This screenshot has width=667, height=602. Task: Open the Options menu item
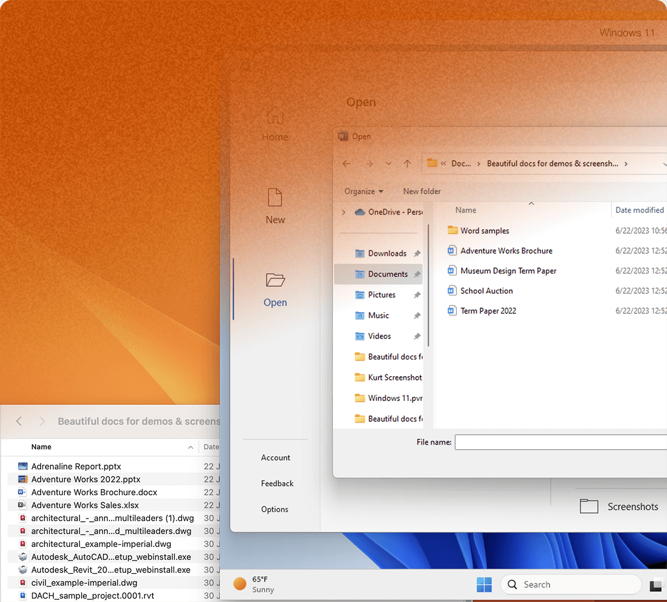point(275,510)
